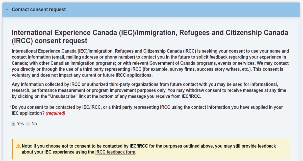Click 'about your IEC experience using the' text
The height and width of the screenshot is (161, 303).
click(58, 152)
